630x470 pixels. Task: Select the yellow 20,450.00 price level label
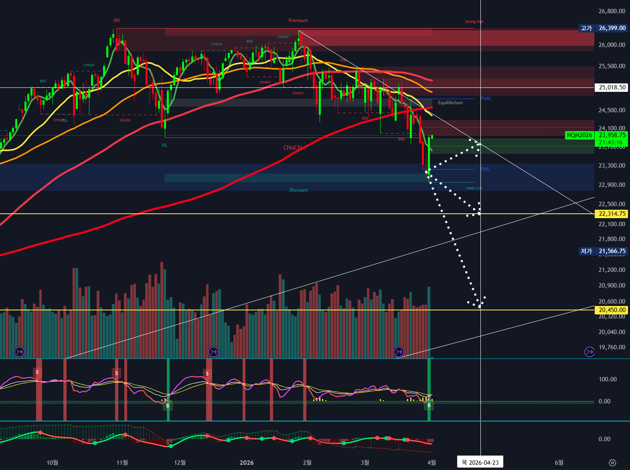pyautogui.click(x=612, y=310)
